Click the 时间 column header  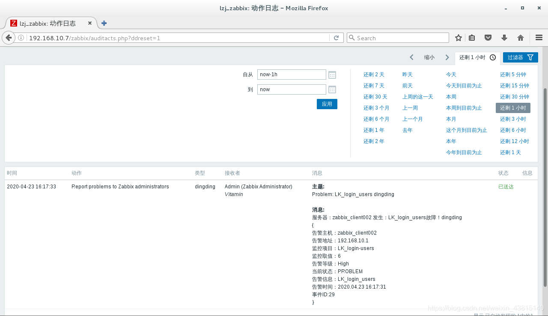click(x=12, y=173)
